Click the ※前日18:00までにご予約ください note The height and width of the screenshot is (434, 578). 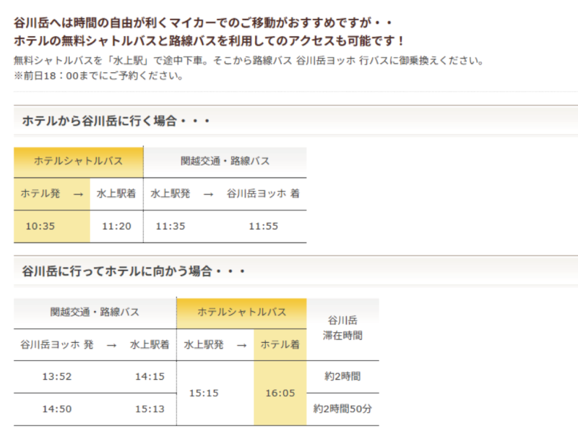coord(98,76)
